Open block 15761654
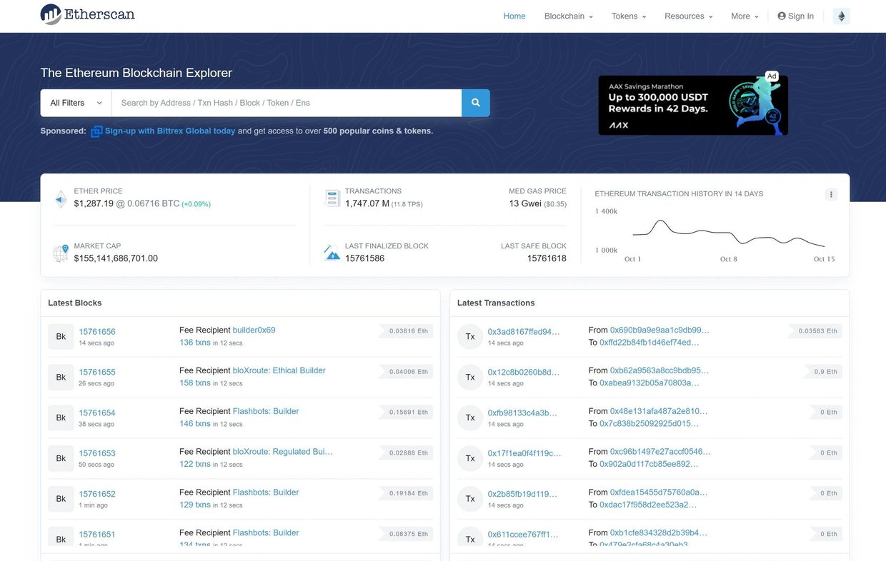Image resolution: width=886 pixels, height=561 pixels. point(97,413)
